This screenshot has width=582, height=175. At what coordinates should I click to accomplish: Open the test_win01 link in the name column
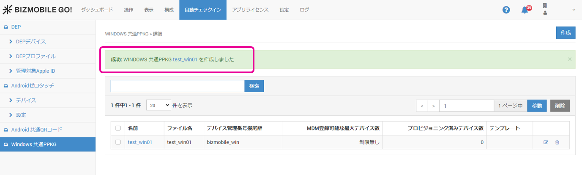pos(140,142)
